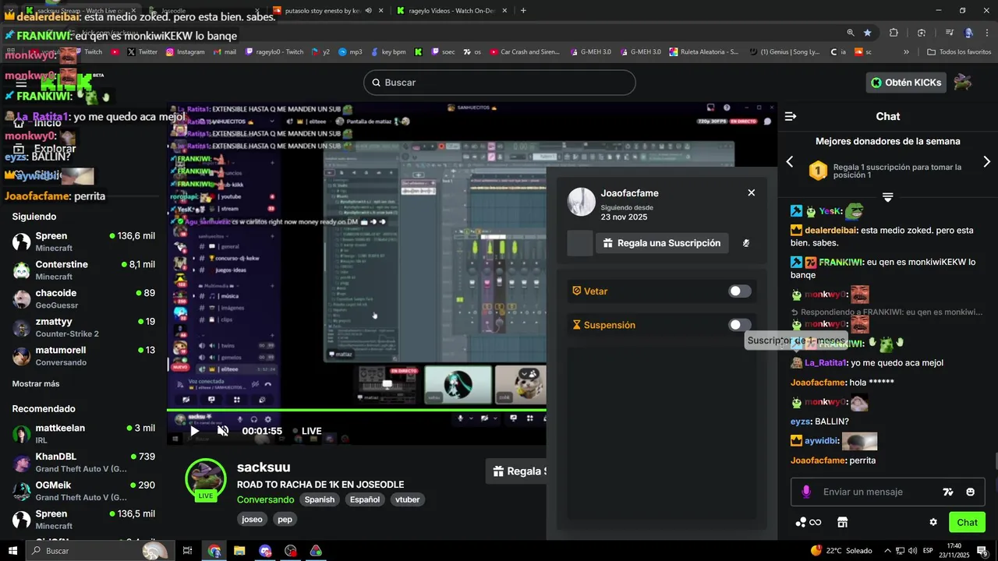998x561 pixels.
Task: Open the emoji picker smiley icon
Action: (971, 492)
